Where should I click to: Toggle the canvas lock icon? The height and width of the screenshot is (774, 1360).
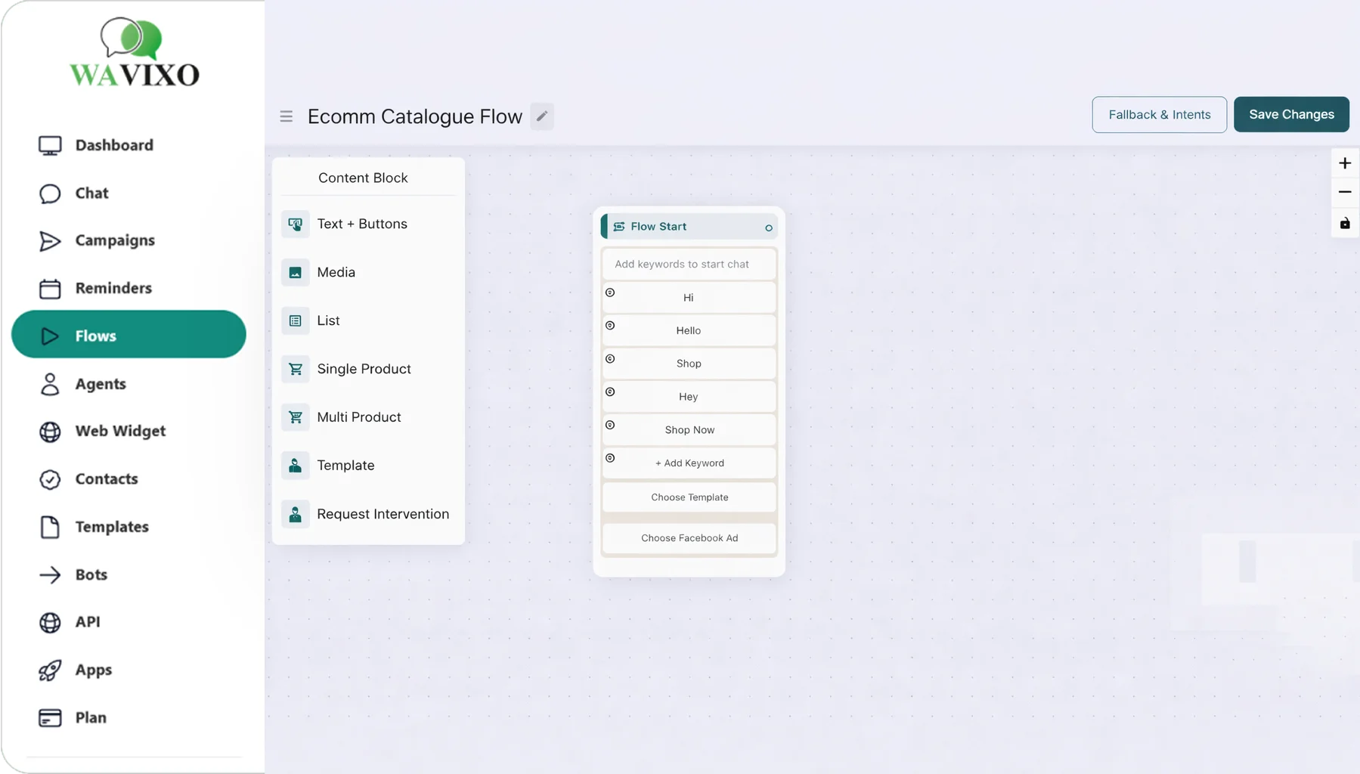[x=1344, y=224]
